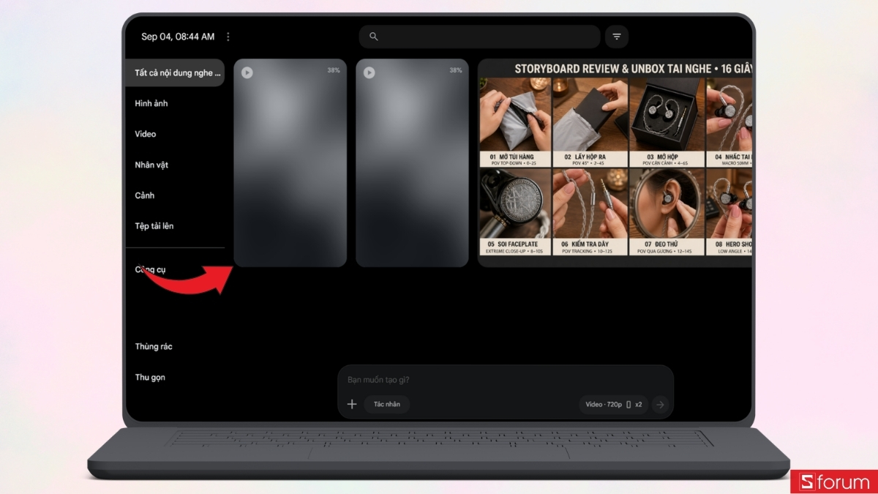Open the storyboard review image

coord(615,163)
